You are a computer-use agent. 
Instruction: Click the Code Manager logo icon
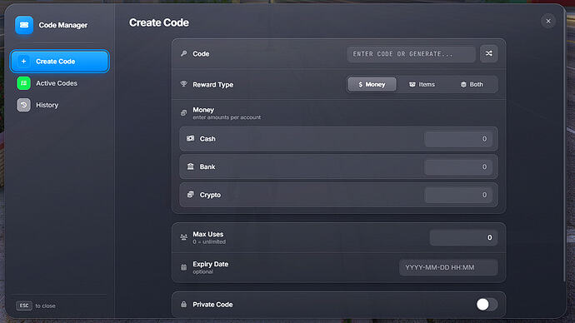tap(24, 25)
